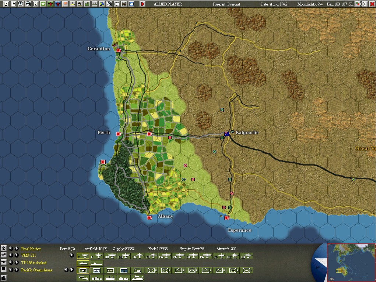This screenshot has height=282, width=377.
Task: Click the Date: Apr 6, 1942 text
Action: point(274,4)
